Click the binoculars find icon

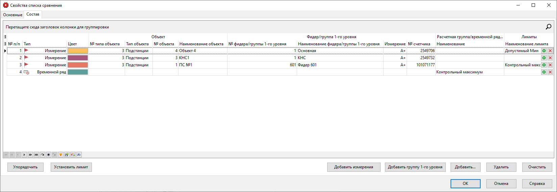(x=79, y=155)
